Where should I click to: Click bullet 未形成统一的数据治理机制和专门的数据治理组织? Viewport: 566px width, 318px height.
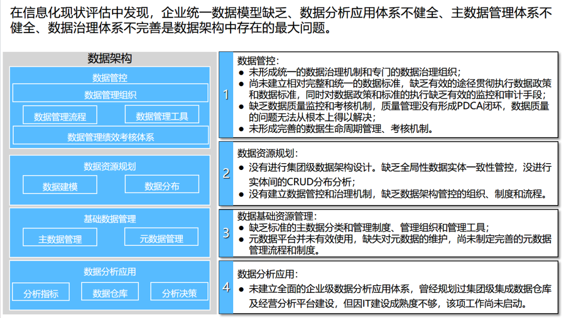click(354, 72)
